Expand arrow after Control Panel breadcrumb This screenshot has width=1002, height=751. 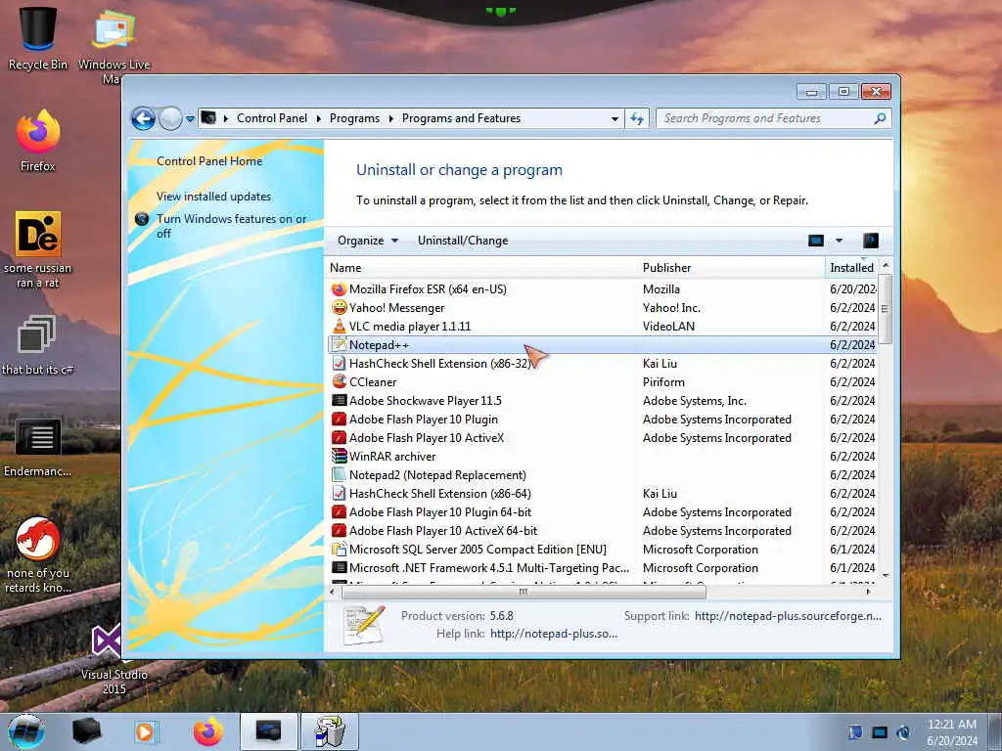[319, 118]
